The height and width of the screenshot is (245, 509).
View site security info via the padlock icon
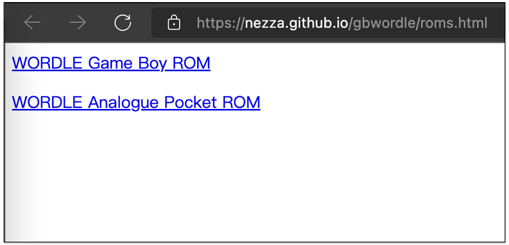[174, 23]
